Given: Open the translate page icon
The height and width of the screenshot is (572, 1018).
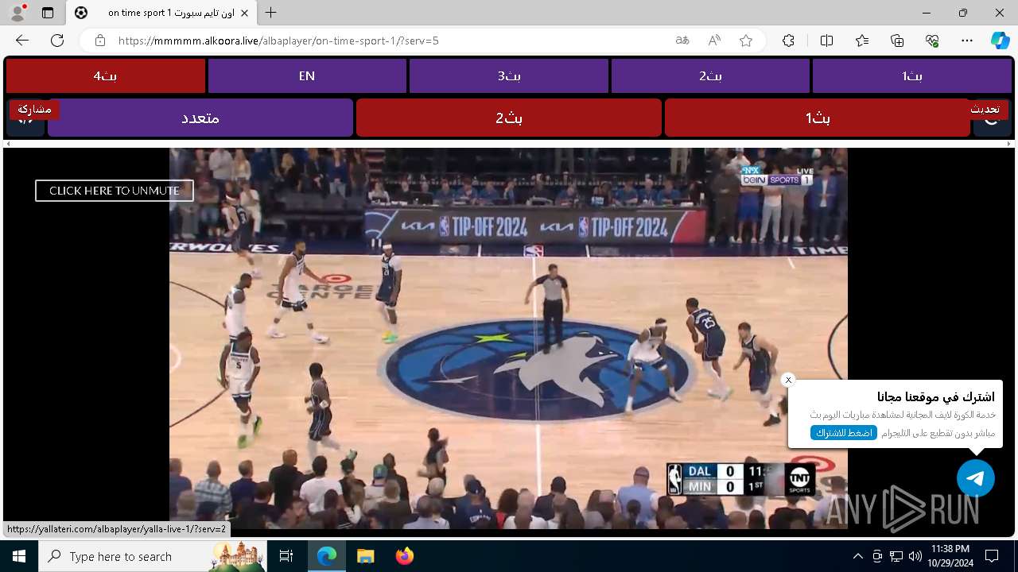Looking at the screenshot, I should click(682, 41).
